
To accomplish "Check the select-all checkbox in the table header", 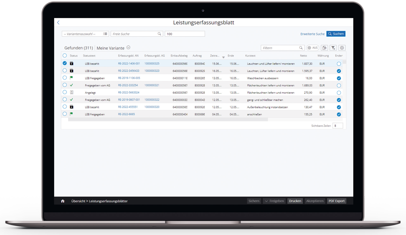I will (x=65, y=56).
